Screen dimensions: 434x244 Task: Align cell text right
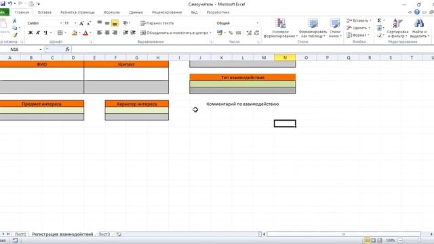115,33
